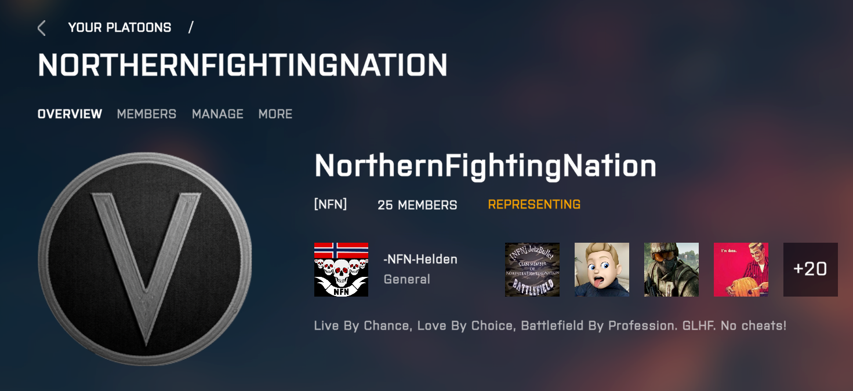Click the Norwegian flag skull avatar
Screen dimensions: 853x391
coord(341,269)
